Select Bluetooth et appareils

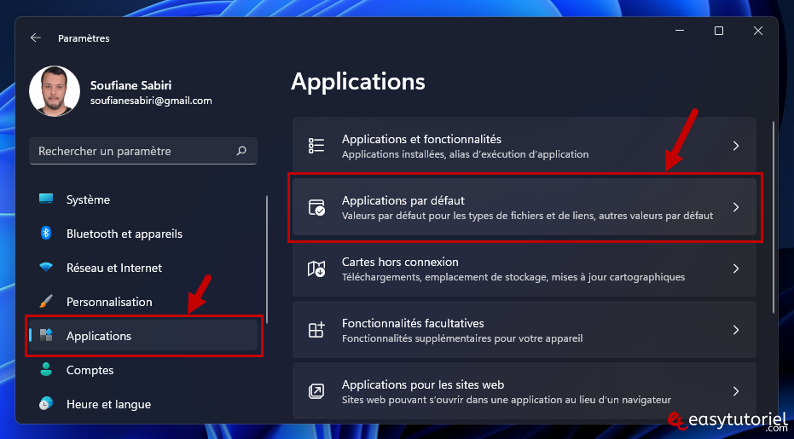point(143,234)
